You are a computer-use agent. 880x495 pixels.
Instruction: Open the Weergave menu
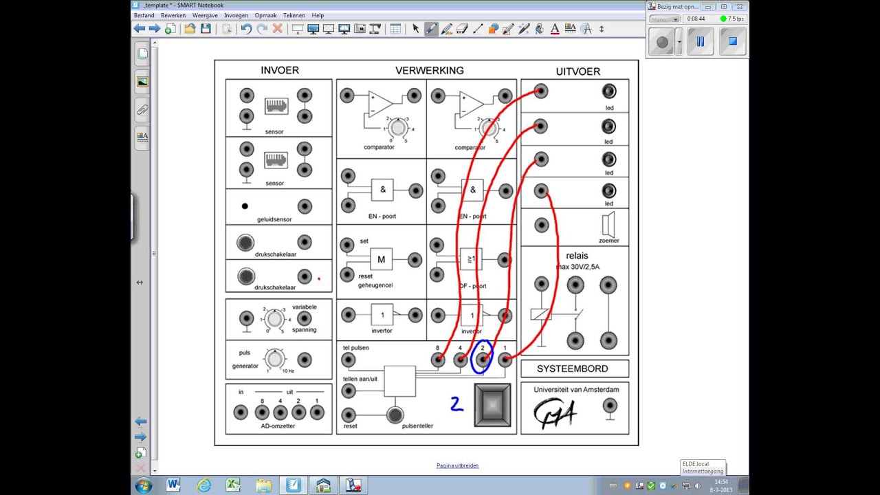205,15
